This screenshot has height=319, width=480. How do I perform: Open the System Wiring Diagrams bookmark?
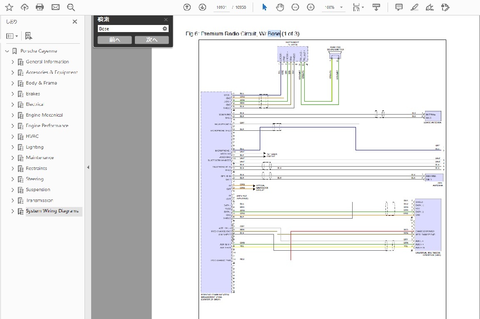point(52,211)
